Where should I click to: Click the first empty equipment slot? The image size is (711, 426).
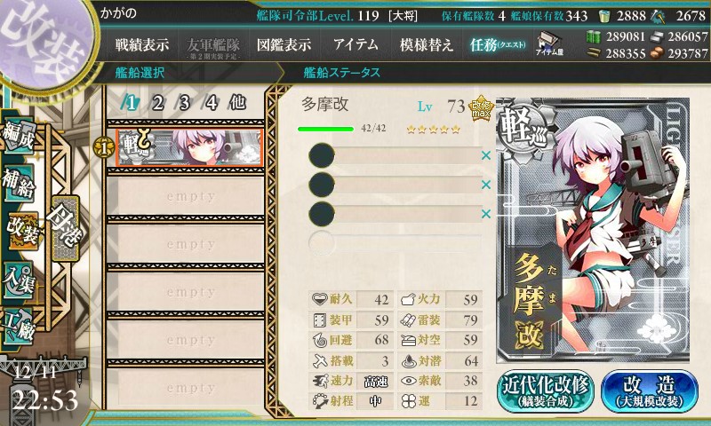[395, 156]
